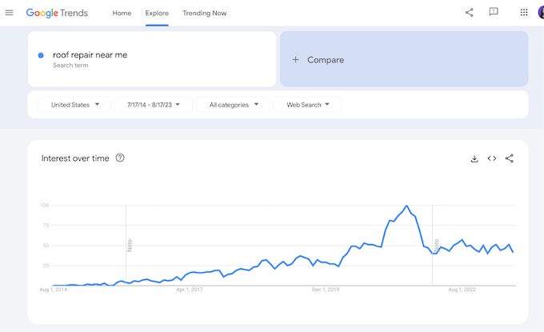544x332 pixels.
Task: Open the Google apps grid
Action: [x=524, y=13]
